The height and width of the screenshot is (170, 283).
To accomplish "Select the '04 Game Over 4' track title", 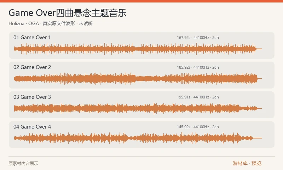I will tap(32, 127).
